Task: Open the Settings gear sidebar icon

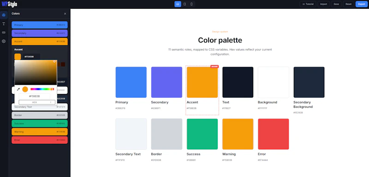Action: point(4,41)
